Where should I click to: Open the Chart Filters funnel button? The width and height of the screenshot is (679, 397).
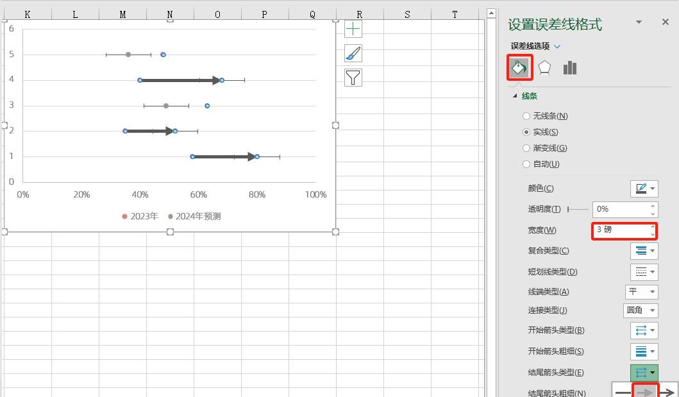point(353,78)
